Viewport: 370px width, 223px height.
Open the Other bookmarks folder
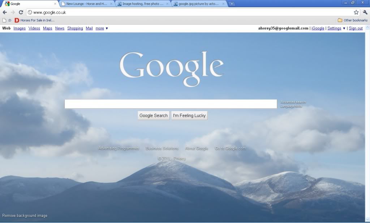pyautogui.click(x=352, y=20)
